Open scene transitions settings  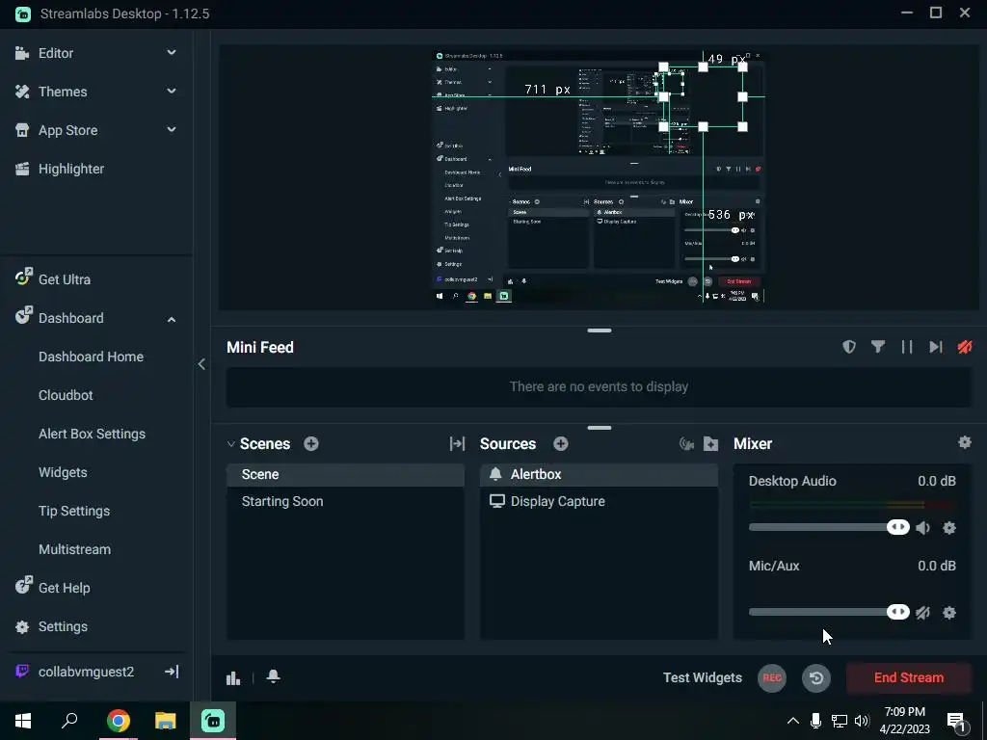point(457,443)
